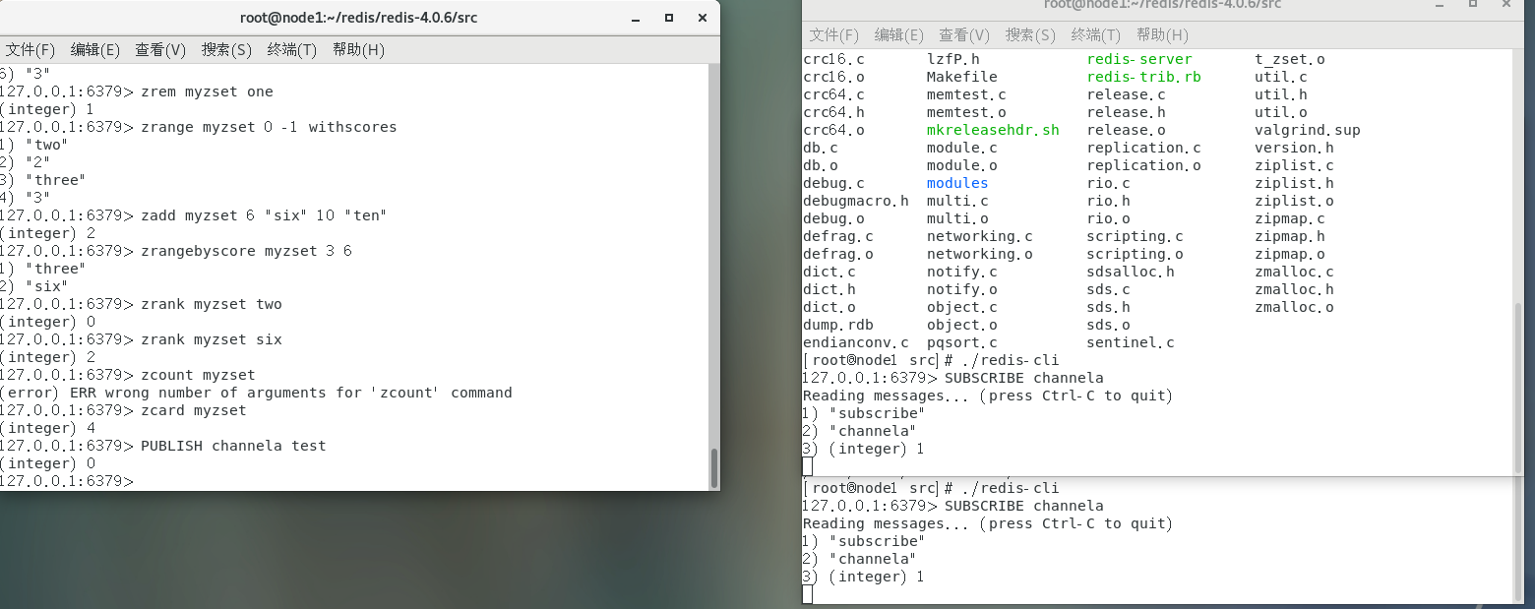Close the right terminal window
Image resolution: width=1535 pixels, height=609 pixels.
tap(1504, 5)
